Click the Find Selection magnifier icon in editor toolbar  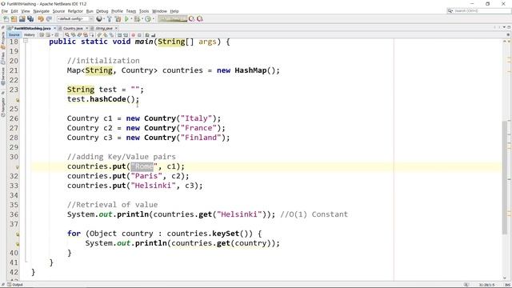click(x=67, y=35)
